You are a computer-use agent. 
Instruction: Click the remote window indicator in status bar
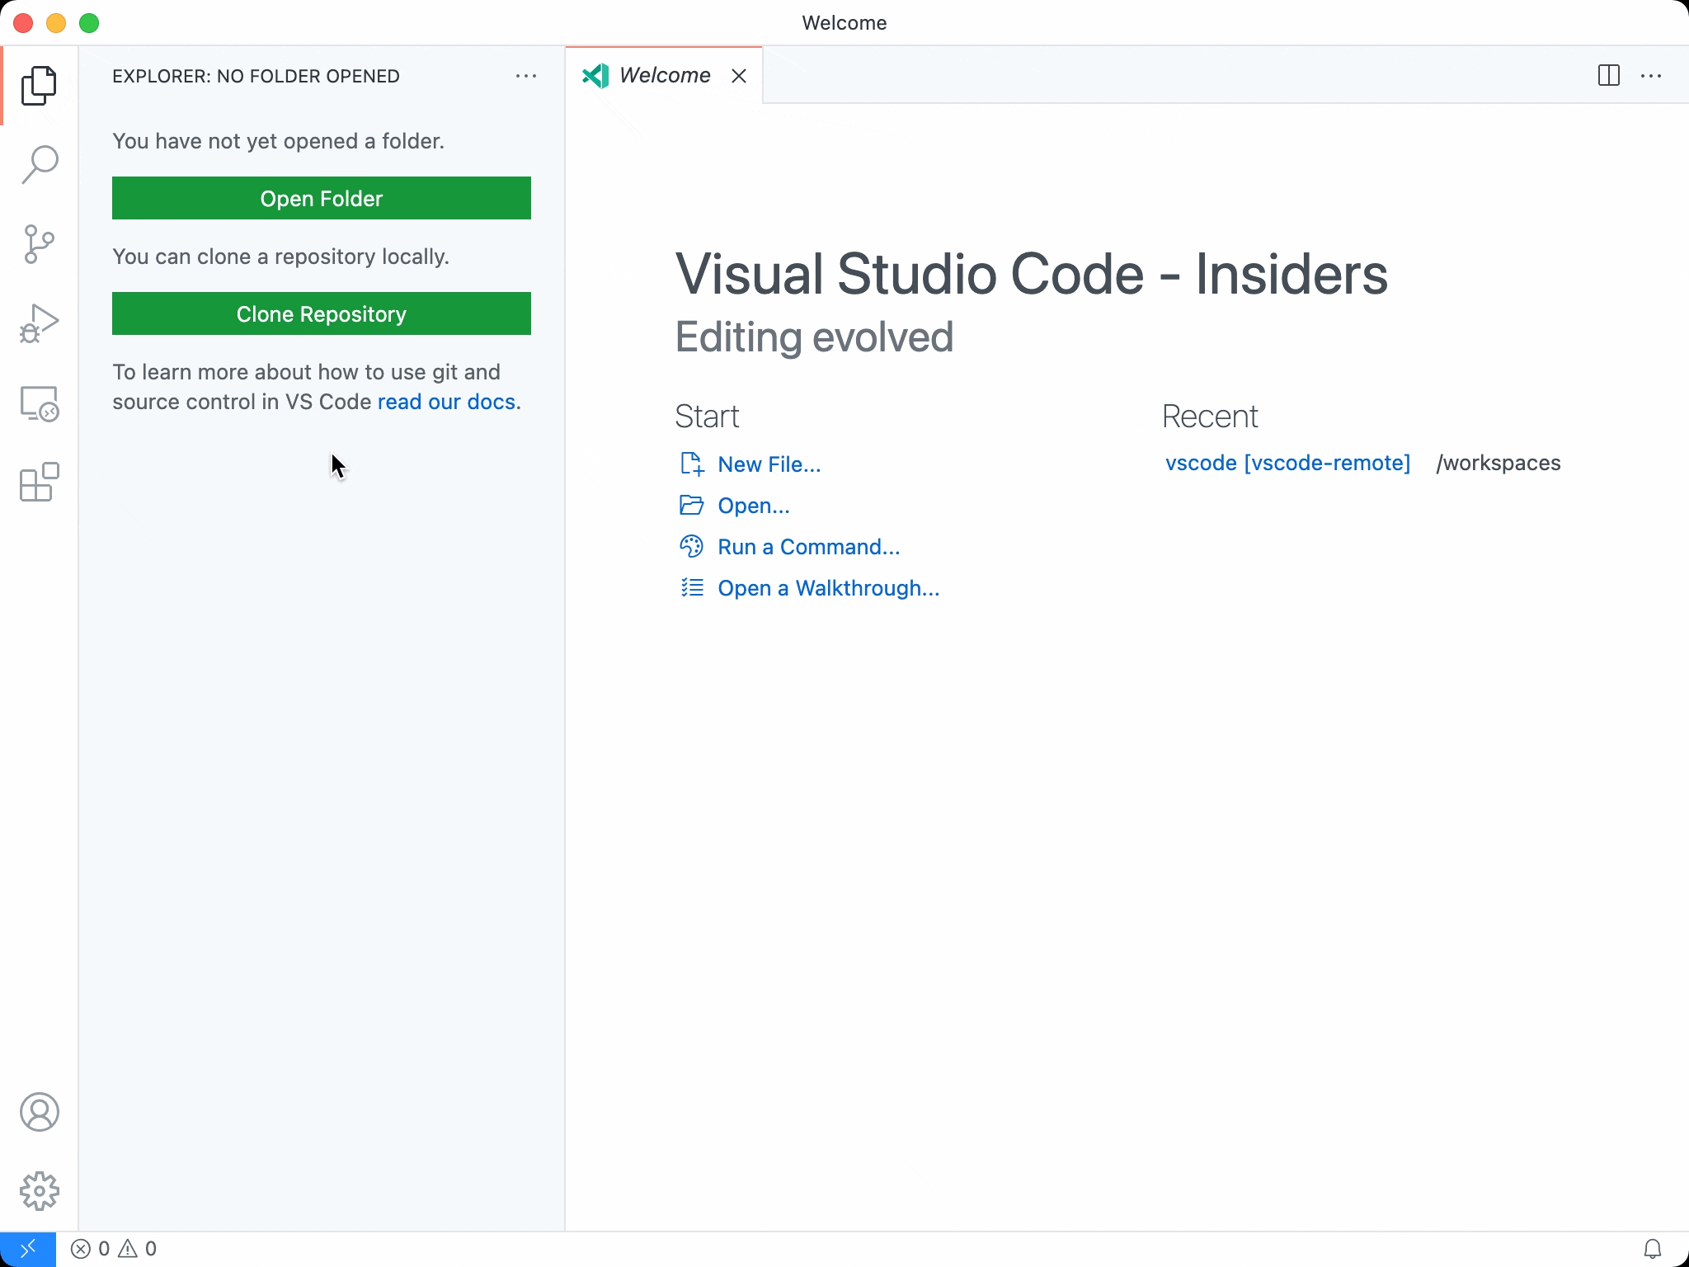click(28, 1249)
